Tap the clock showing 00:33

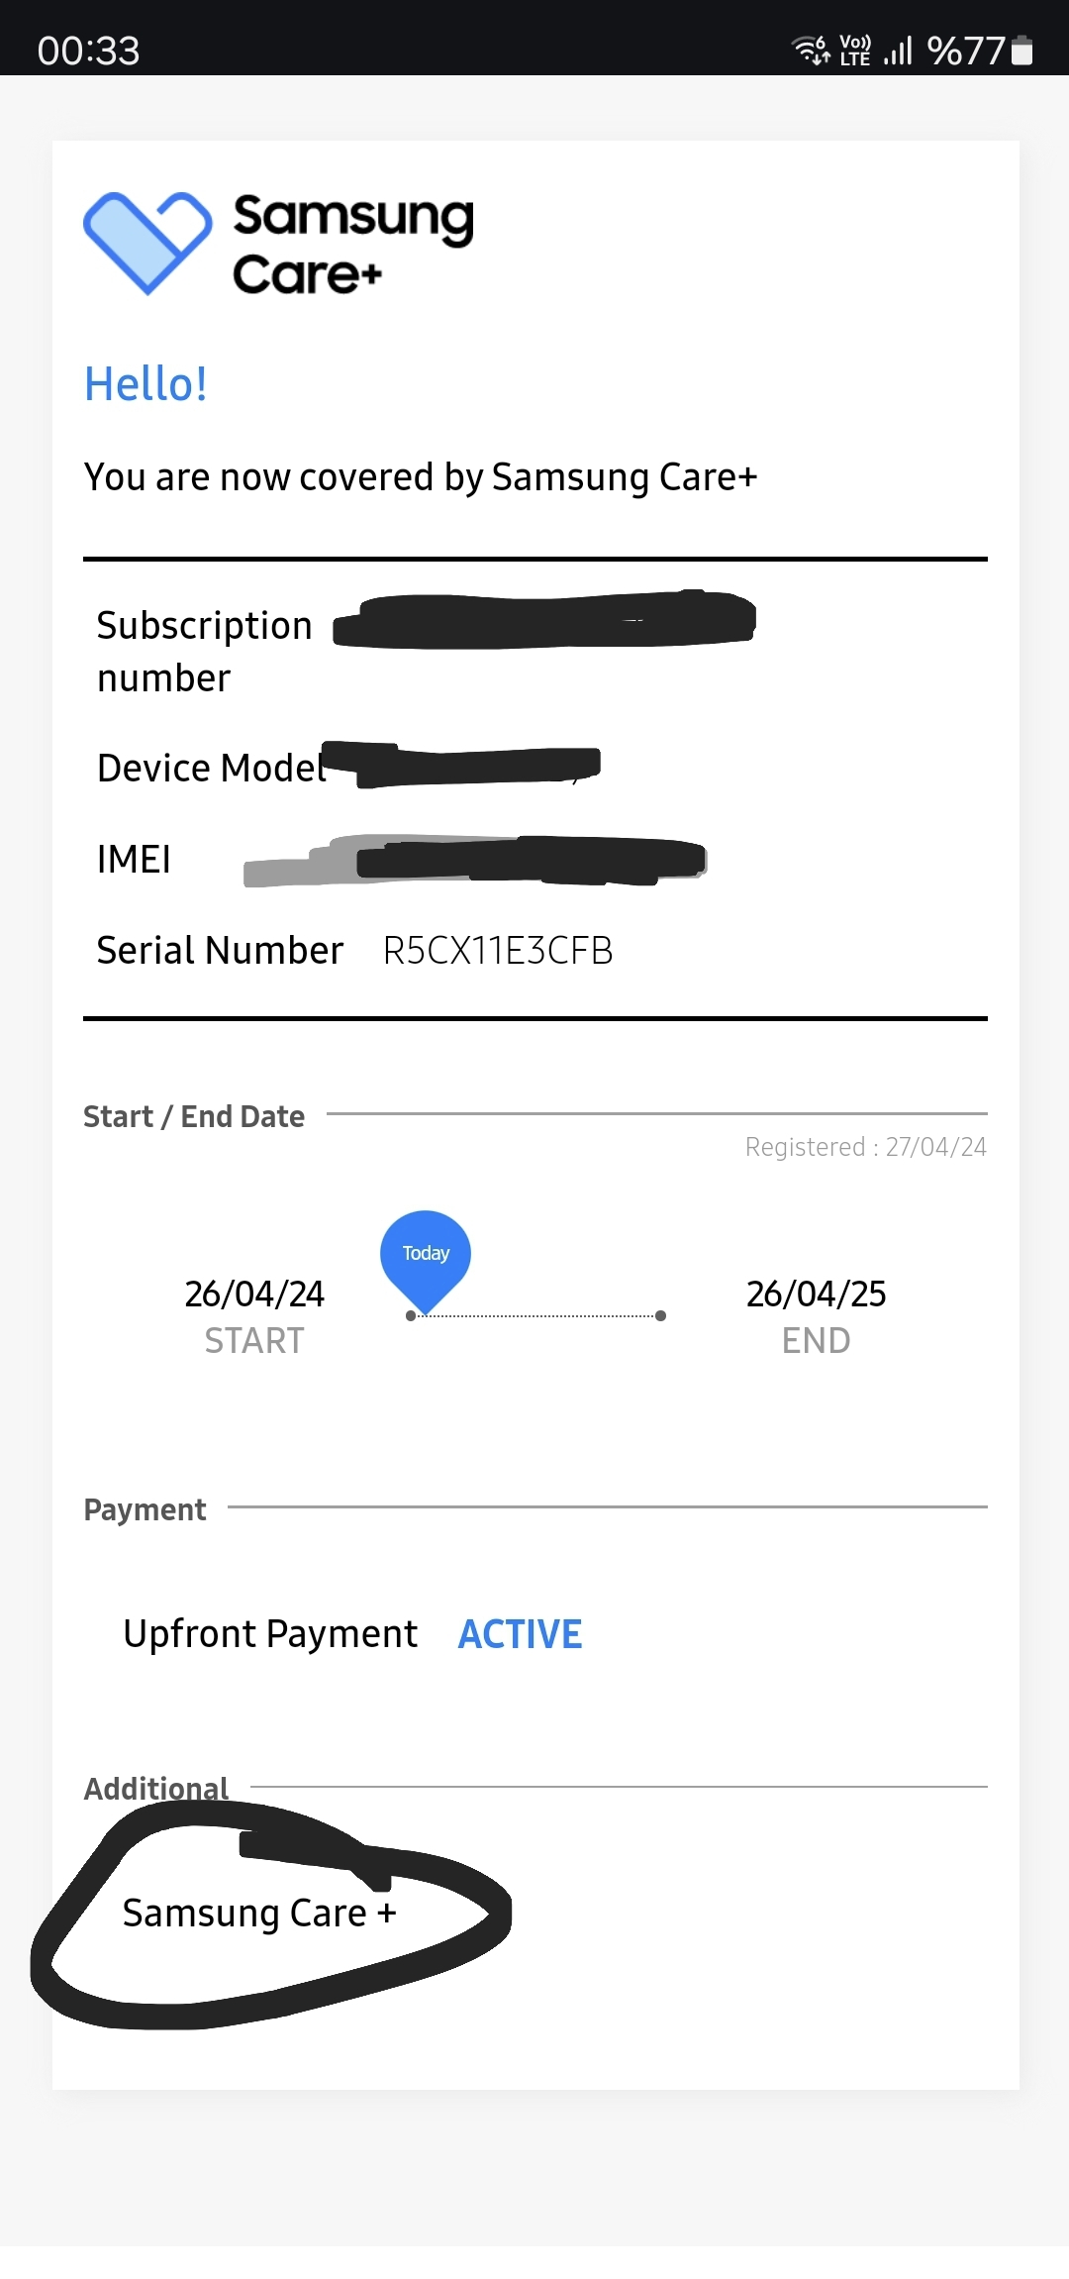(89, 51)
